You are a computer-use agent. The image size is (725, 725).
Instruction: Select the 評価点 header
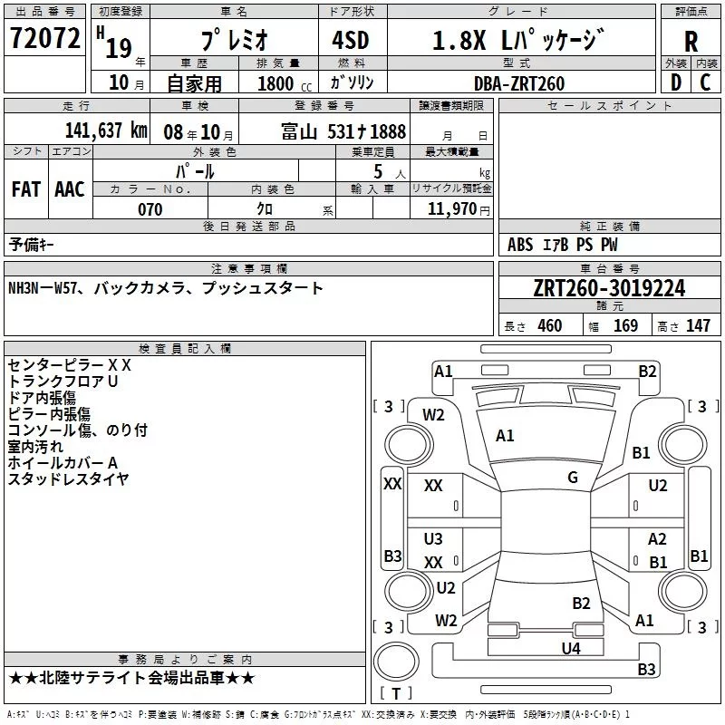[691, 12]
